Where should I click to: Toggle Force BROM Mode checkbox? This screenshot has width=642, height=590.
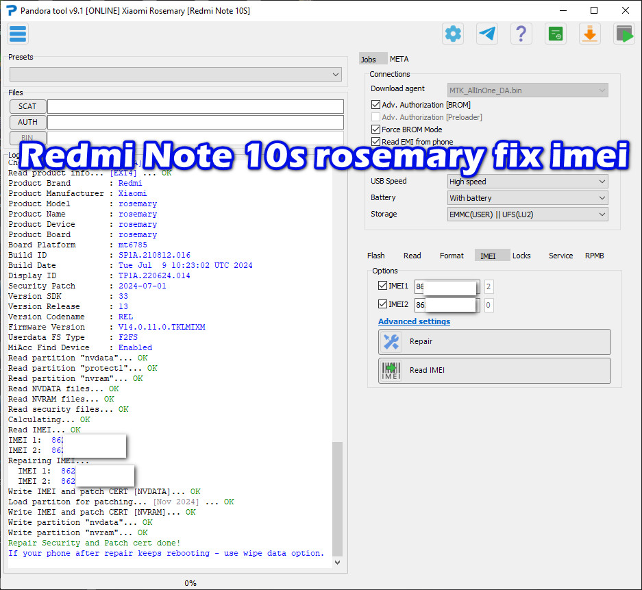pos(375,130)
